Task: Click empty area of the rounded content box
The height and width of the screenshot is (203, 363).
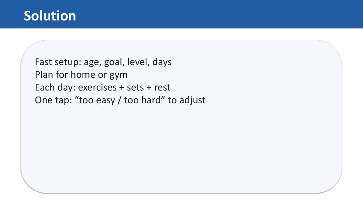Action: pos(181,149)
